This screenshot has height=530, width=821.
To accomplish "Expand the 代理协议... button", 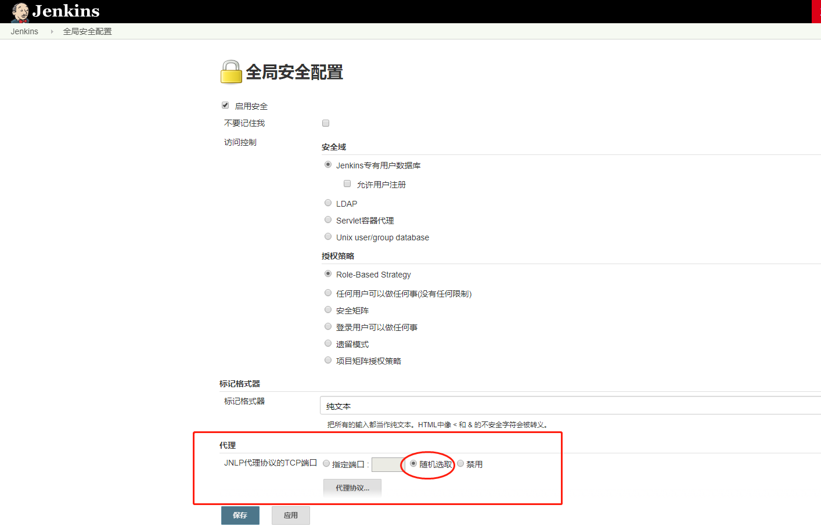I will point(352,488).
